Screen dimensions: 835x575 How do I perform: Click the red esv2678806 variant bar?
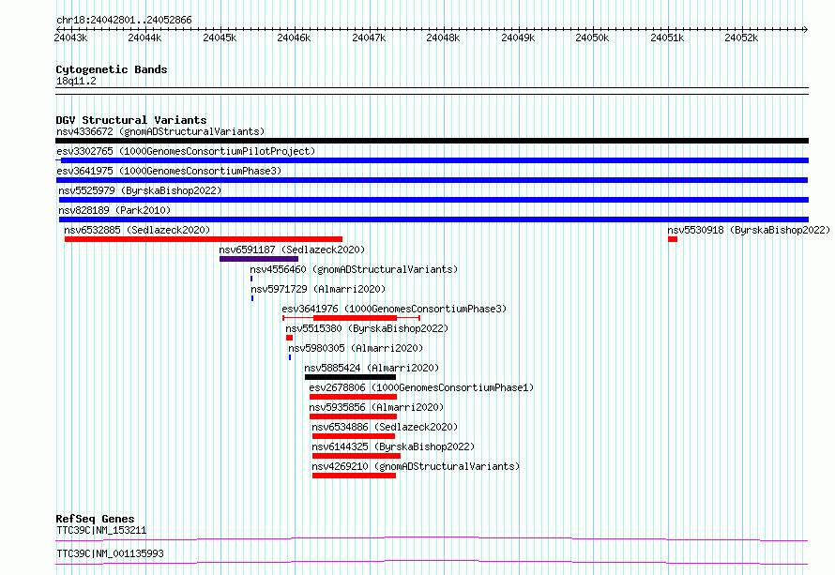click(x=353, y=397)
